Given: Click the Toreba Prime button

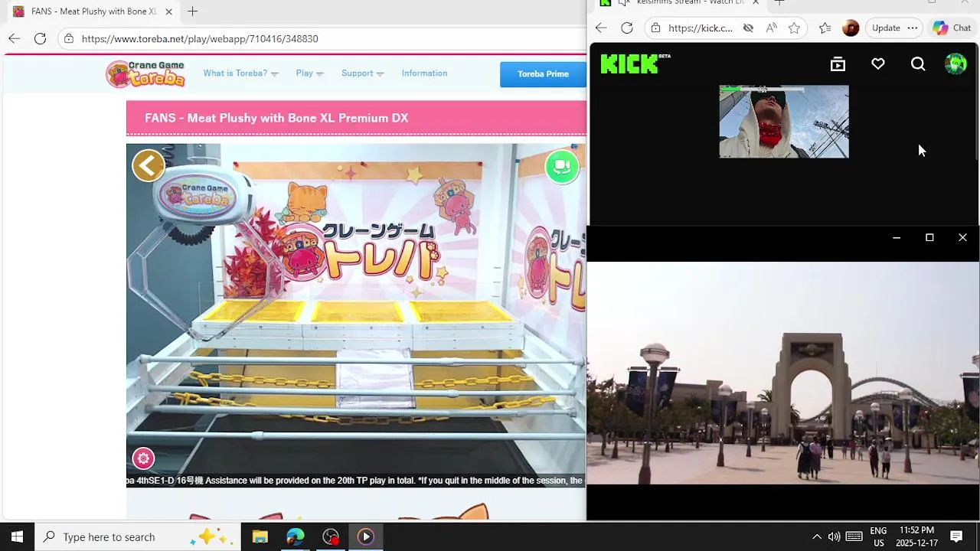Looking at the screenshot, I should (x=543, y=74).
